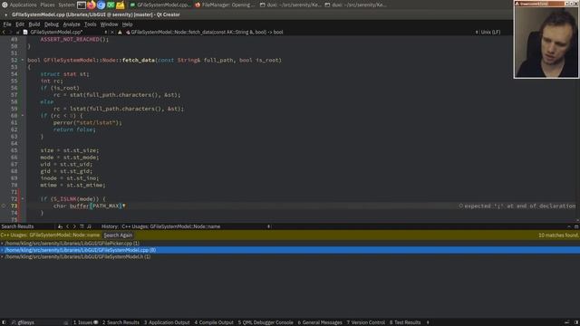The image size is (580, 326).
Task: Click the webcam overlay window
Action: 546,39
